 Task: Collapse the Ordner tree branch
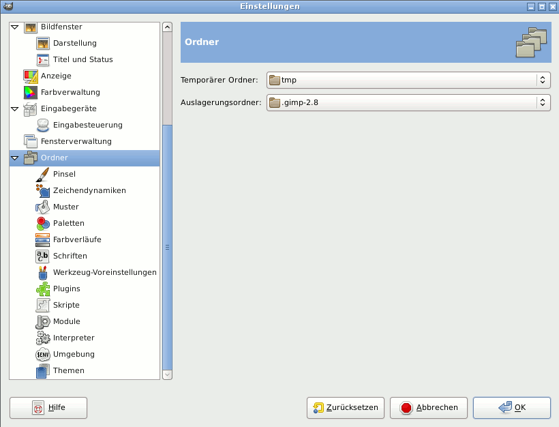point(14,158)
